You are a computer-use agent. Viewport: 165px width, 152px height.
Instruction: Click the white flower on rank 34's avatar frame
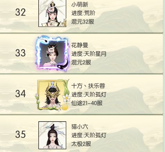[x=67, y=98]
